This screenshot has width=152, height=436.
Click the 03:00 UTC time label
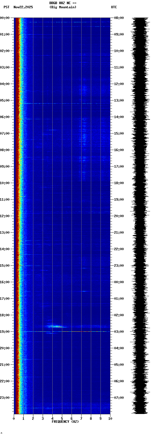[119, 332]
